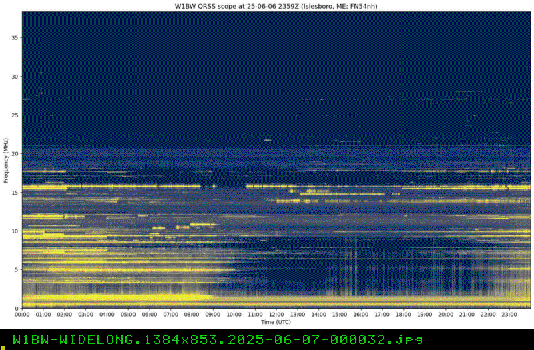Image resolution: width=534 pixels, height=350 pixels.
Task: Click the 04:00 time tick label
Action: 107,315
